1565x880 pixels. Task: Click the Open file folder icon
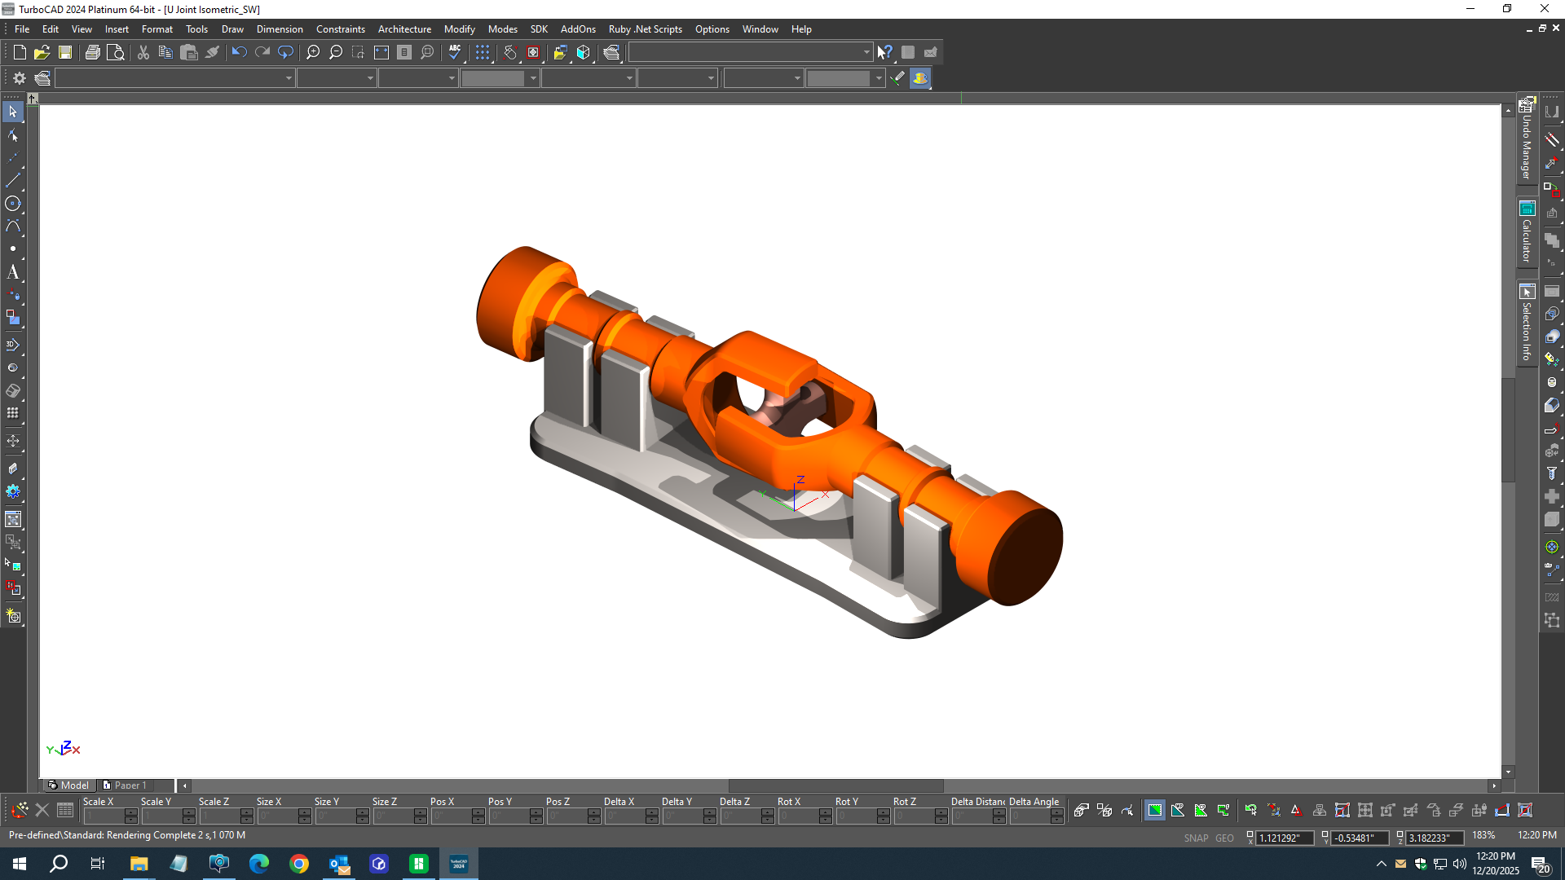point(42,52)
